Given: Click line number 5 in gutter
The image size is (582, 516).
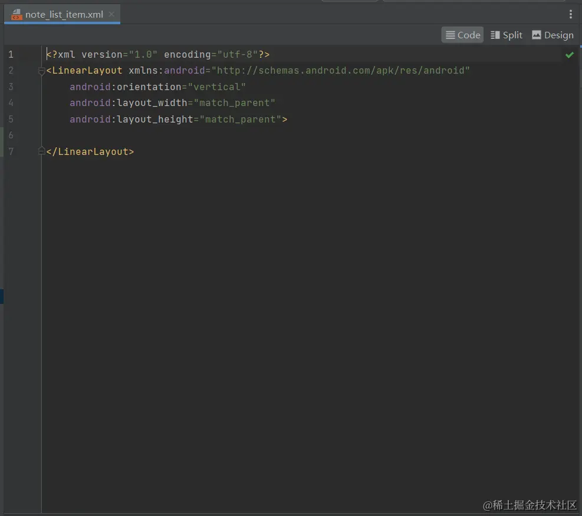Looking at the screenshot, I should 11,119.
